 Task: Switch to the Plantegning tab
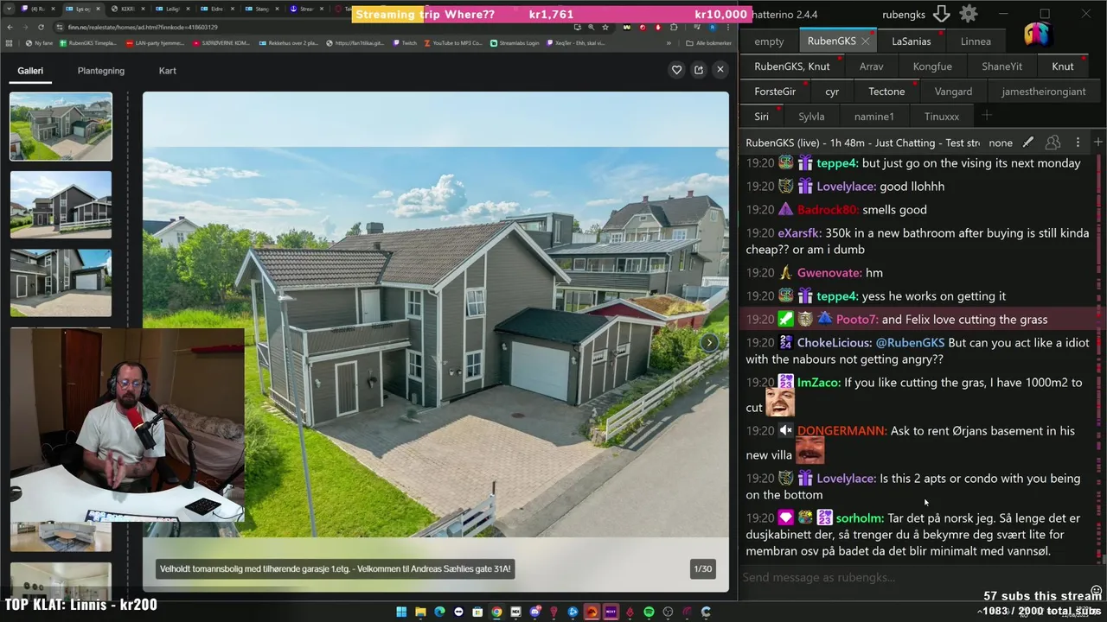[101, 71]
